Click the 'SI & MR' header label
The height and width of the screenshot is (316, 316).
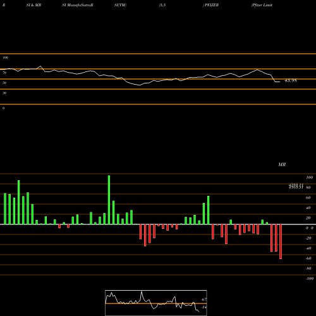pyautogui.click(x=33, y=5)
